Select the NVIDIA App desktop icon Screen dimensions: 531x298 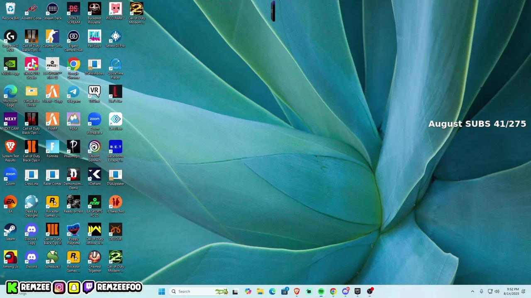coord(10,67)
